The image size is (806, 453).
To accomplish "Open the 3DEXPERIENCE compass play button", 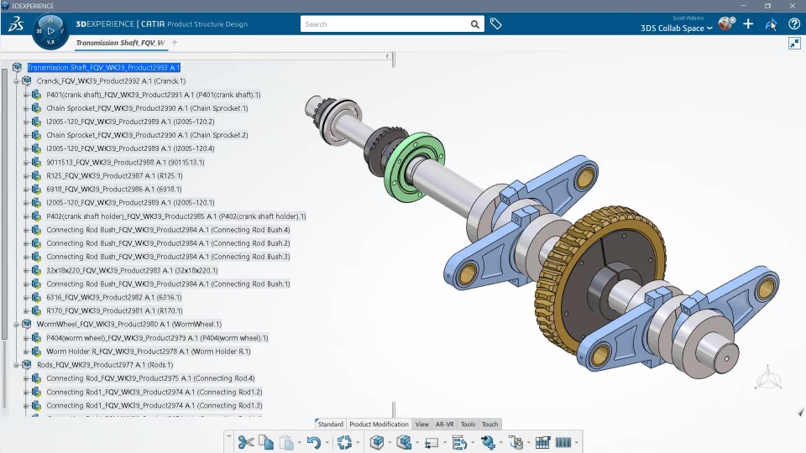I will click(x=50, y=31).
